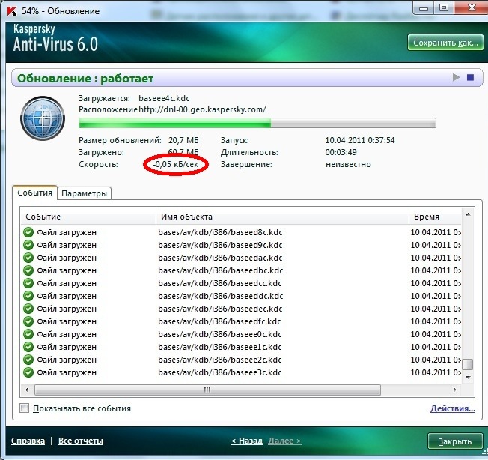Go back with the "< Назад" link
This screenshot has width=488, height=460.
[x=246, y=441]
